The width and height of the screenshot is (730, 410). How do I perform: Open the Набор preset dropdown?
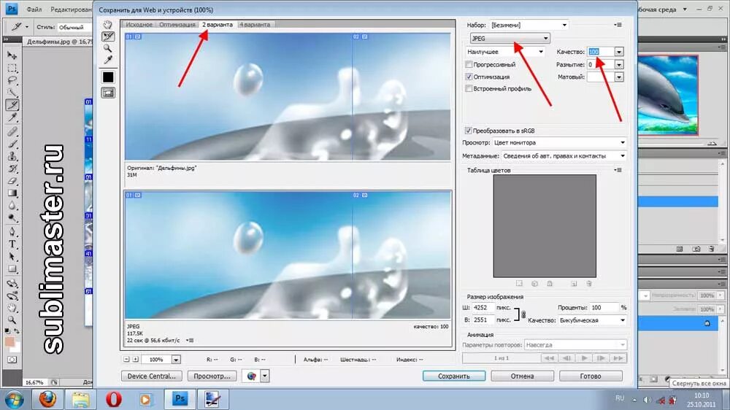(529, 25)
